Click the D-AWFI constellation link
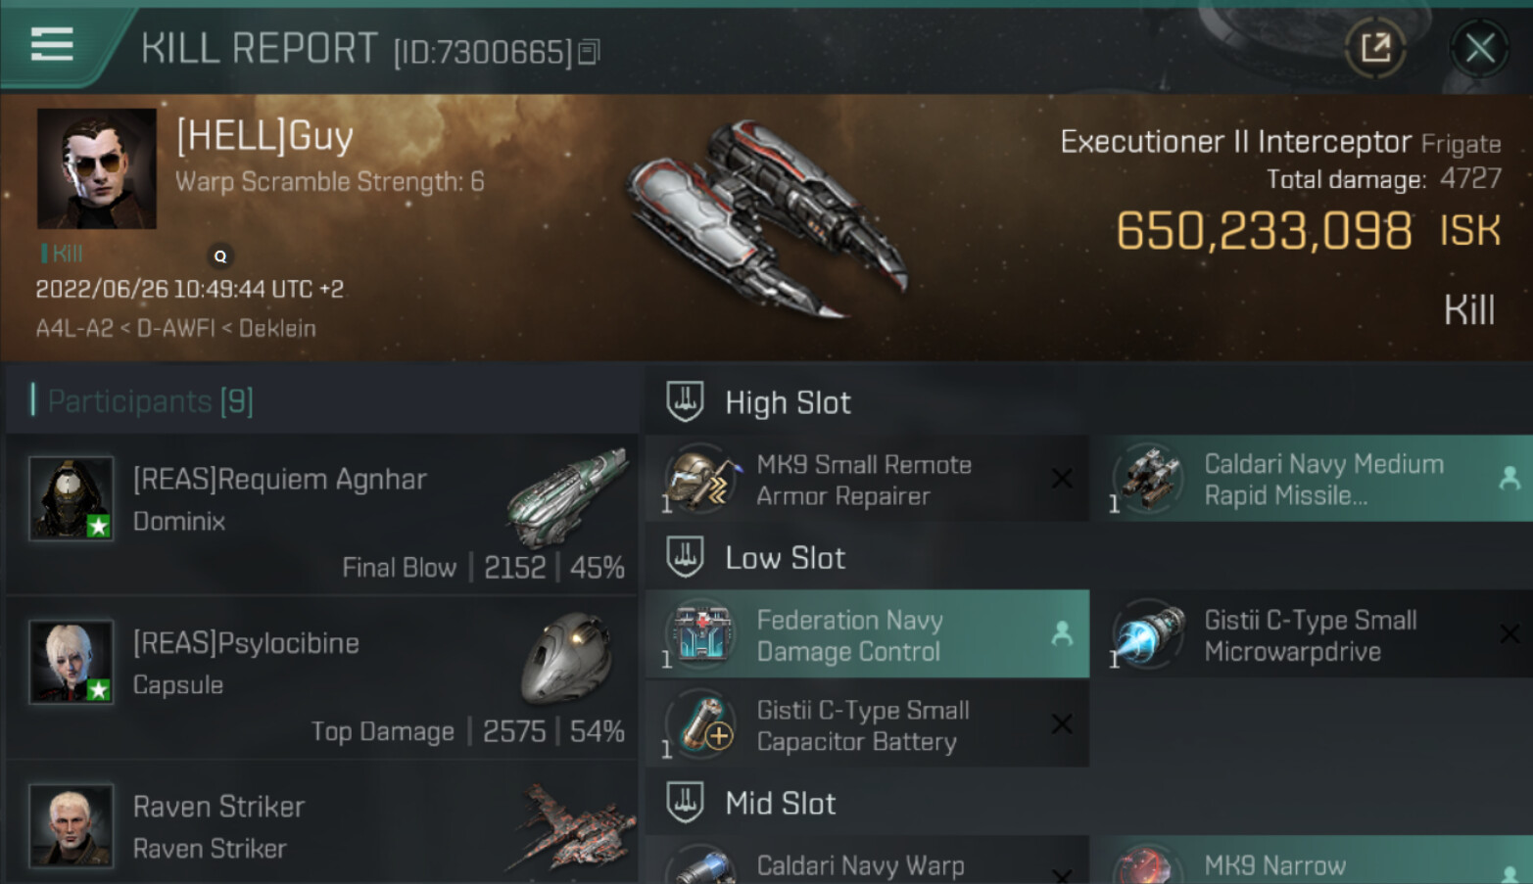 coord(175,328)
